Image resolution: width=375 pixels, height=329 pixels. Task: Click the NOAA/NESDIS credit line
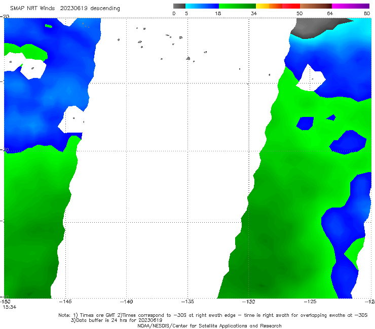[x=209, y=326]
